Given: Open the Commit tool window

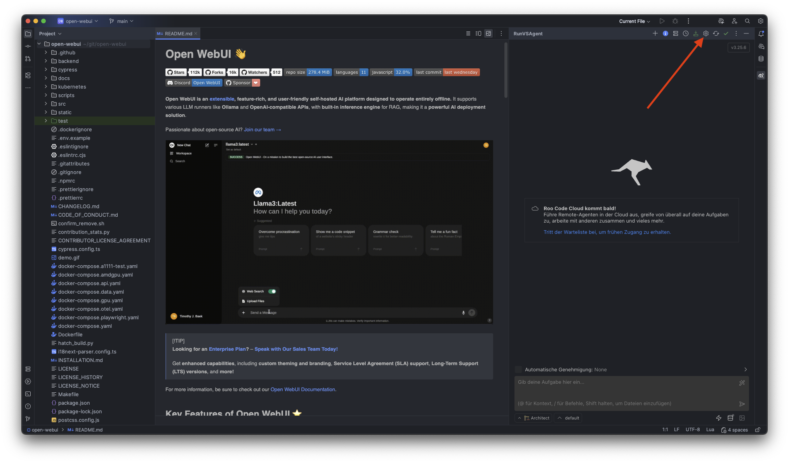Looking at the screenshot, I should (28, 46).
